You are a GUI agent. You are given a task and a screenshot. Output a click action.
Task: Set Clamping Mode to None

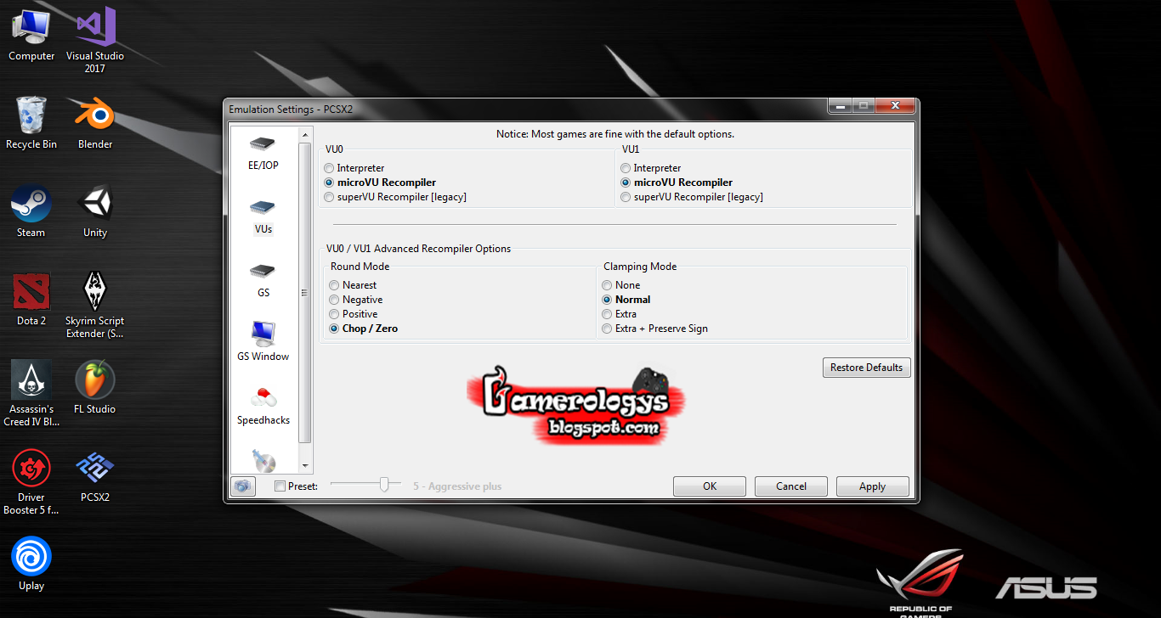tap(621, 285)
